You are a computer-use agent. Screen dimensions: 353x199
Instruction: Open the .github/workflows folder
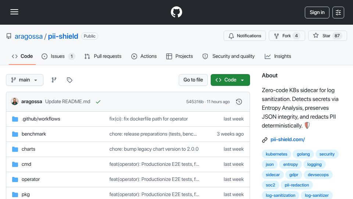coord(41,119)
